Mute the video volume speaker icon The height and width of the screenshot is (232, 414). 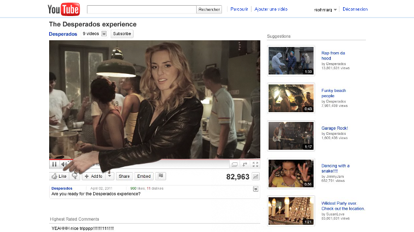[64, 164]
